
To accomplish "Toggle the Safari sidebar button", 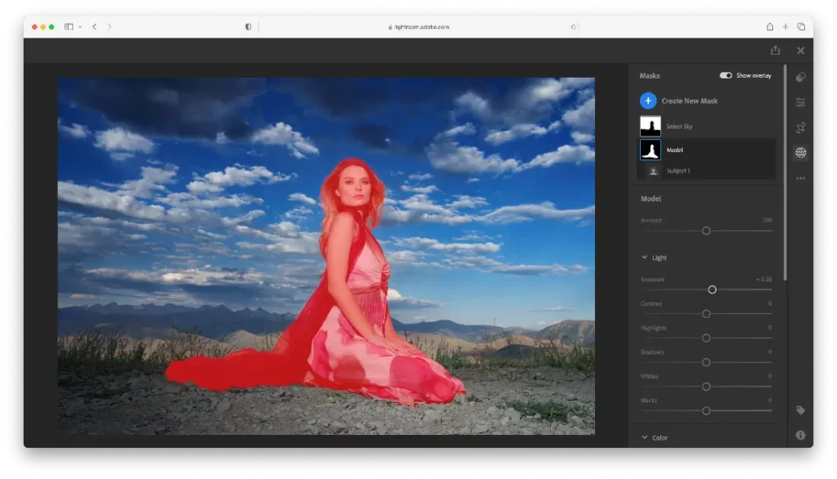I will pyautogui.click(x=69, y=27).
